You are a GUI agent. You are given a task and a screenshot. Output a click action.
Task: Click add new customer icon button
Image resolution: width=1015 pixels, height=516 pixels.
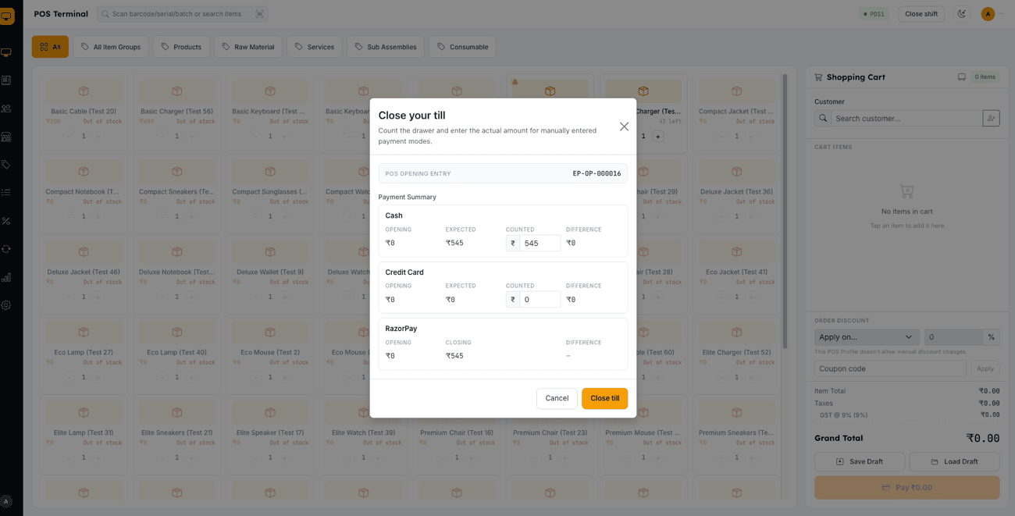[991, 118]
